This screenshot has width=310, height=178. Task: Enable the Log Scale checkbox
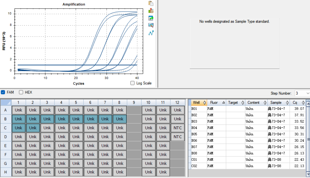click(x=132, y=83)
